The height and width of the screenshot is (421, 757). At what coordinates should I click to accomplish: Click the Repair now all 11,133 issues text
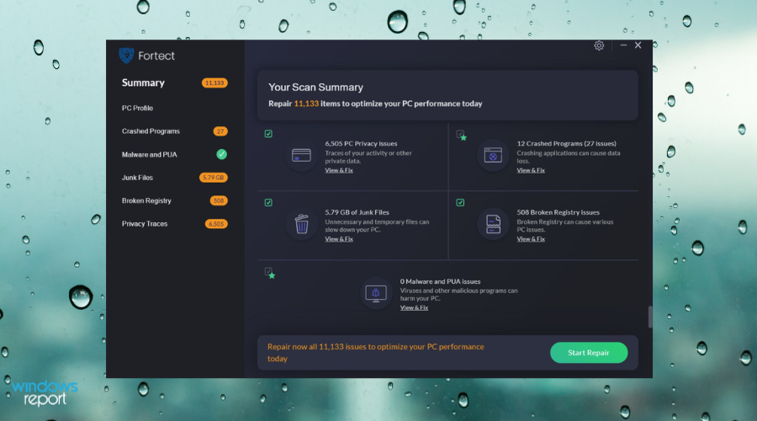(x=376, y=353)
